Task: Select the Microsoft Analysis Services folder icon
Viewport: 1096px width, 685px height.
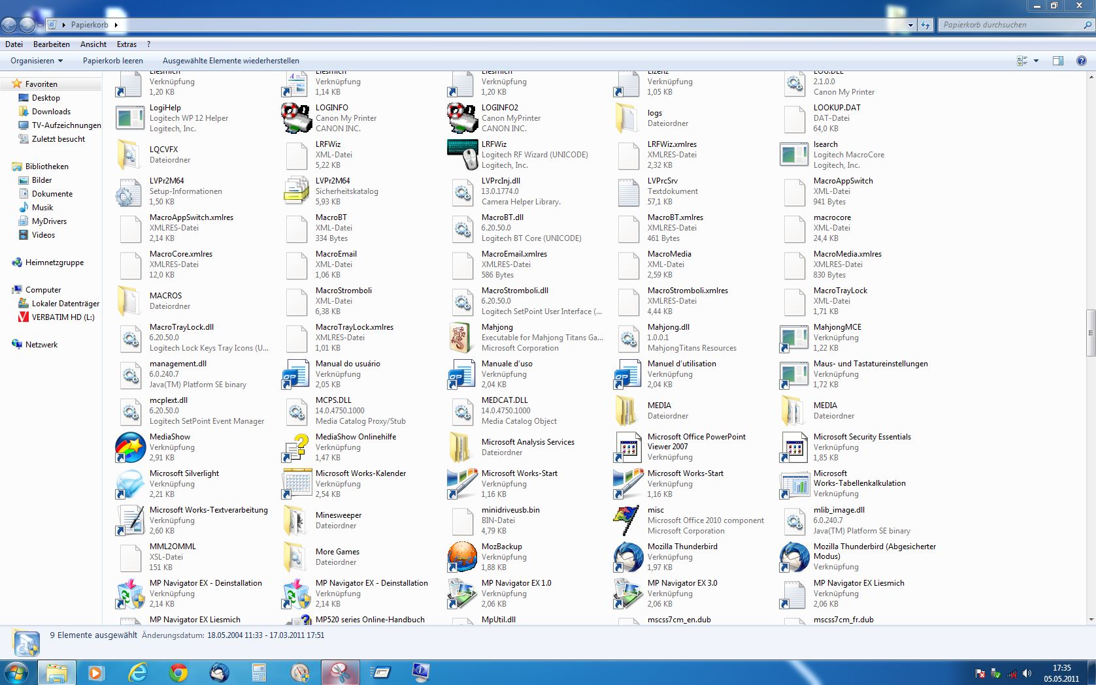Action: click(x=461, y=447)
